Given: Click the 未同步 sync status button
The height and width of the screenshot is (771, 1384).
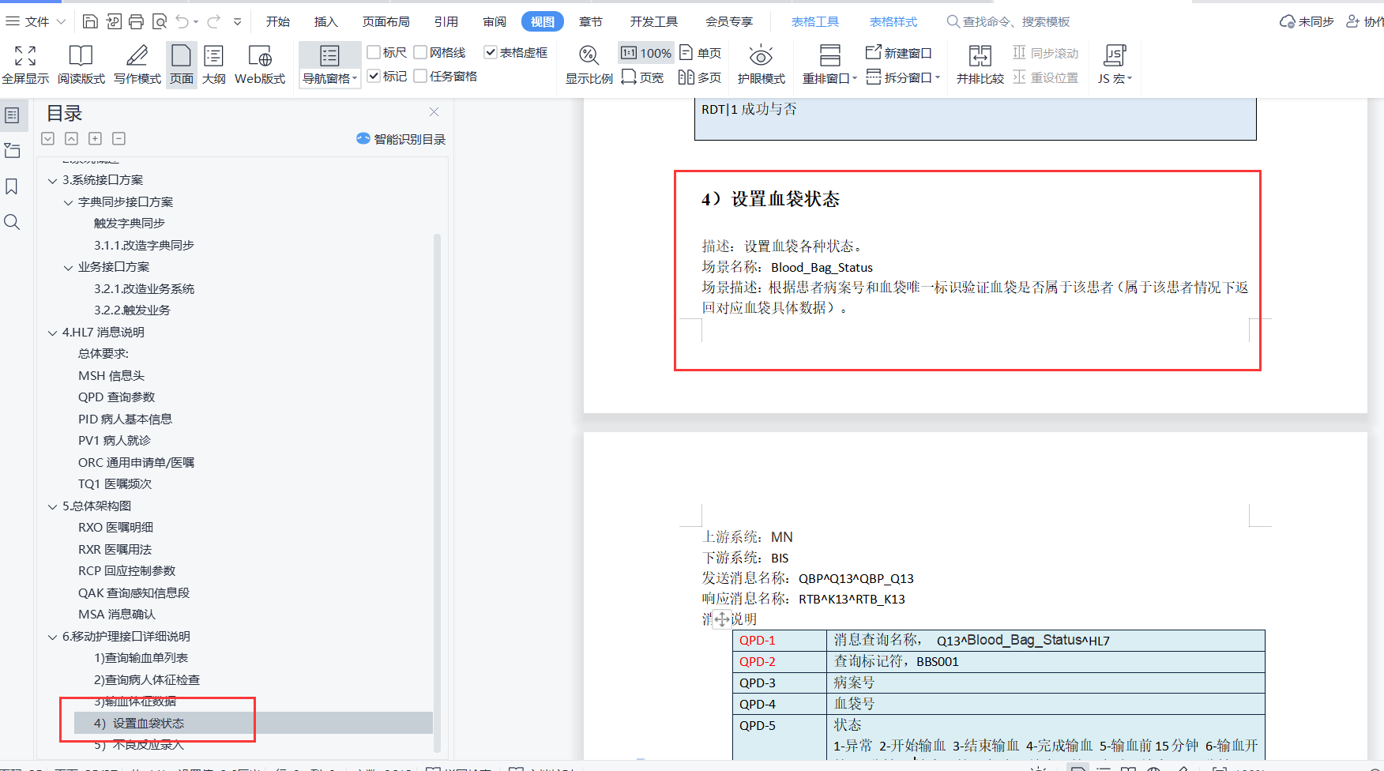Looking at the screenshot, I should click(1307, 21).
